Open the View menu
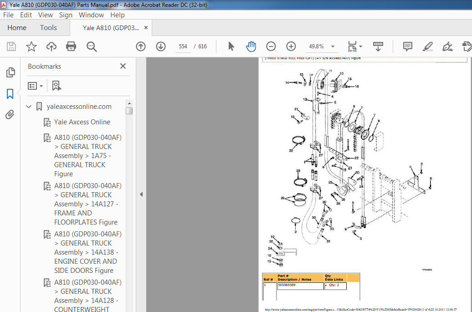The width and height of the screenshot is (472, 312). click(x=46, y=15)
